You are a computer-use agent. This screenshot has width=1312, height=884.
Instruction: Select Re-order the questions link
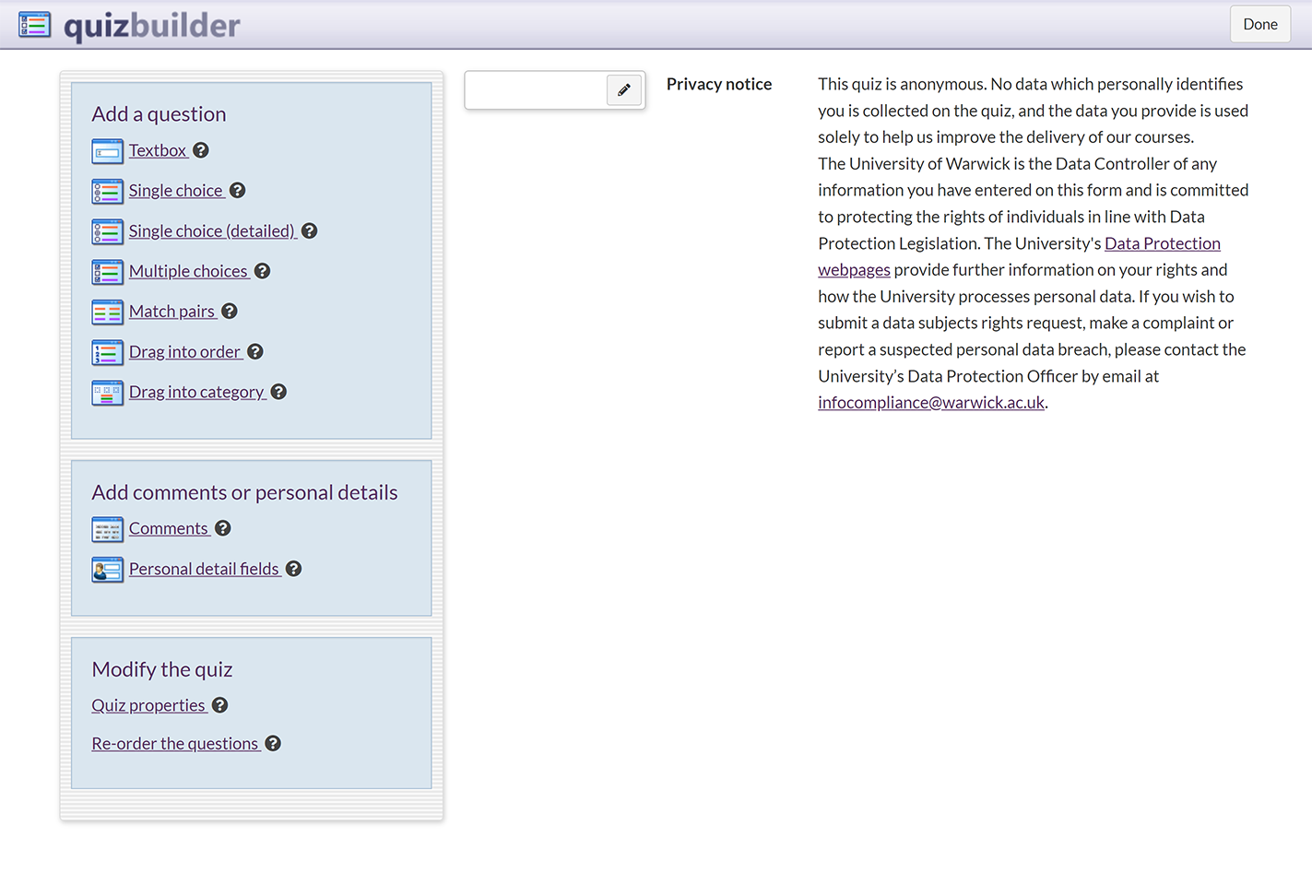[x=174, y=744]
